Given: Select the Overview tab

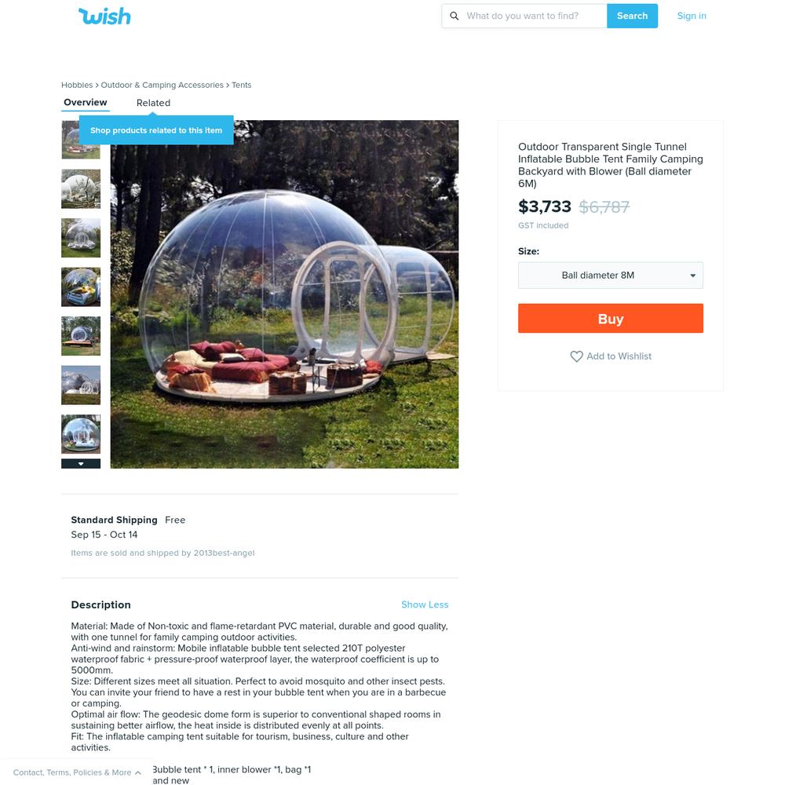Looking at the screenshot, I should [x=85, y=102].
